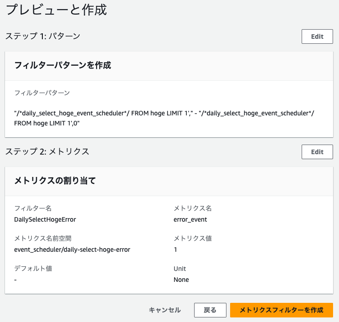
Task: Click the None unit value
Action: point(181,280)
